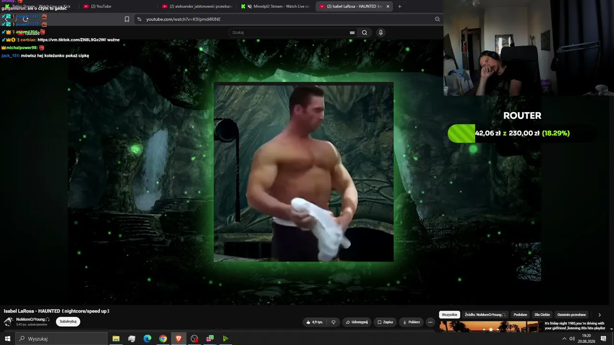Click the address bar URL youtube.com/watch
The image size is (614, 345).
183,19
